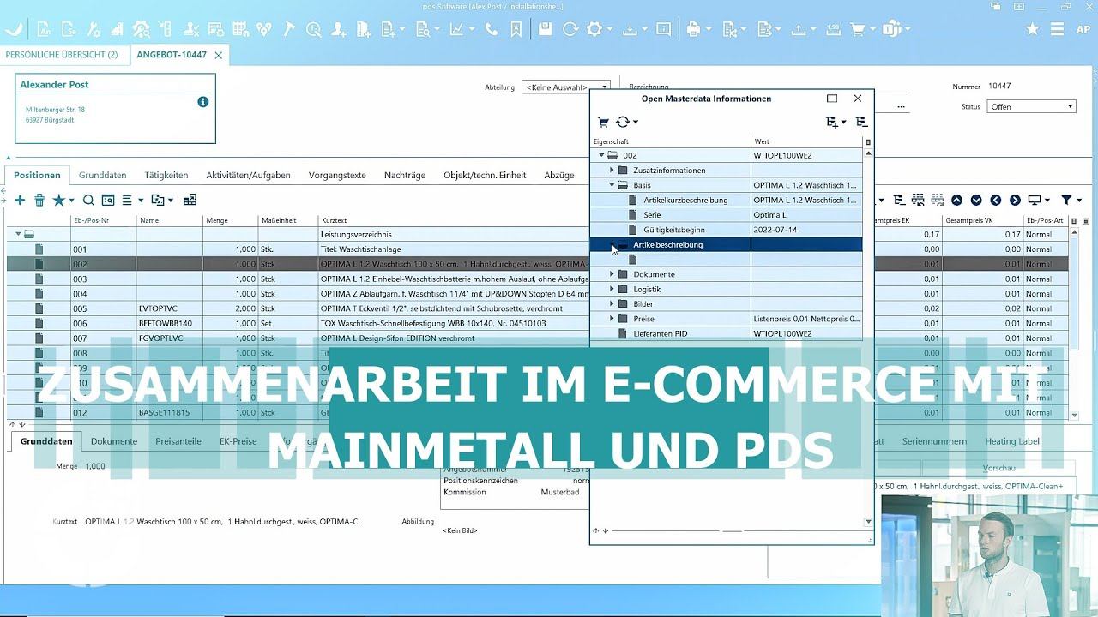This screenshot has height=617, width=1098.
Task: Click the collapse-all icon in Masterdata dialog
Action: (861, 122)
